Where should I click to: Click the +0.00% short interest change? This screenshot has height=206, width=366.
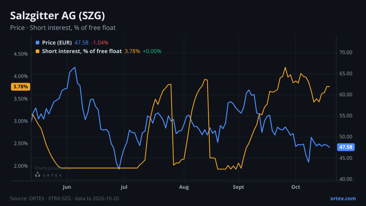152,51
